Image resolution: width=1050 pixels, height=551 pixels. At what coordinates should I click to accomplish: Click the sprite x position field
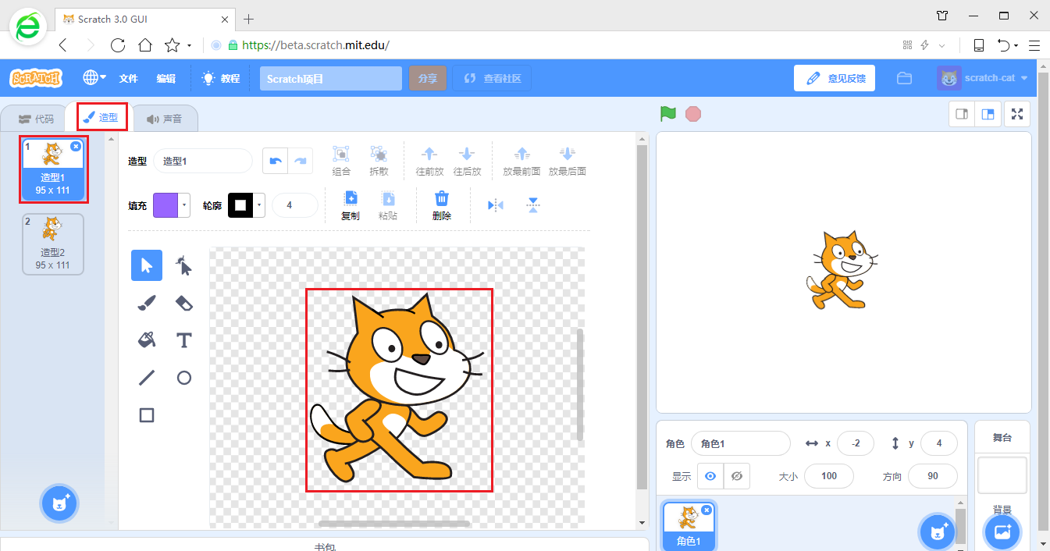point(856,443)
